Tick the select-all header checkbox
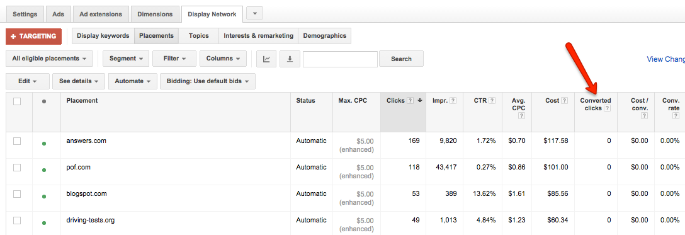Image resolution: width=685 pixels, height=235 pixels. coord(17,101)
